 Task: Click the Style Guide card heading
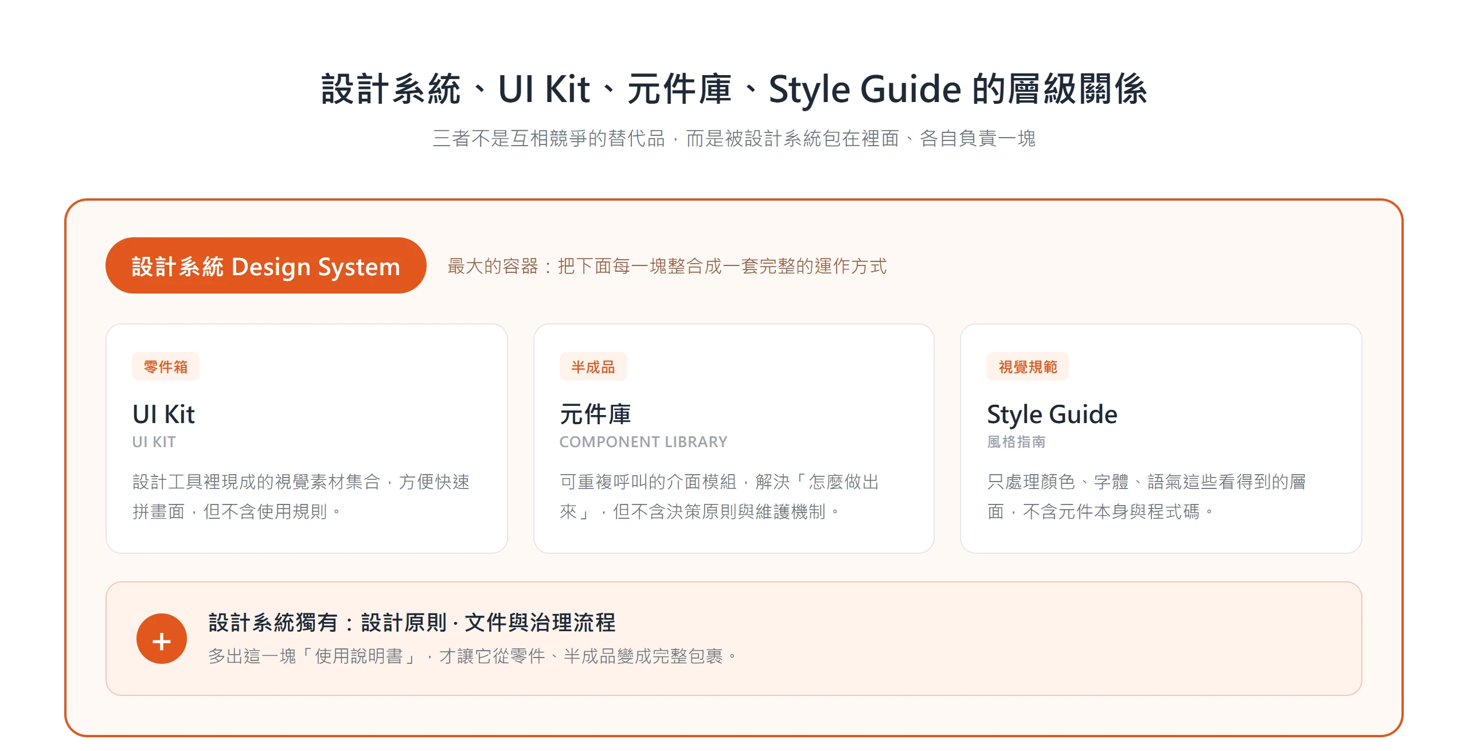tap(1052, 414)
